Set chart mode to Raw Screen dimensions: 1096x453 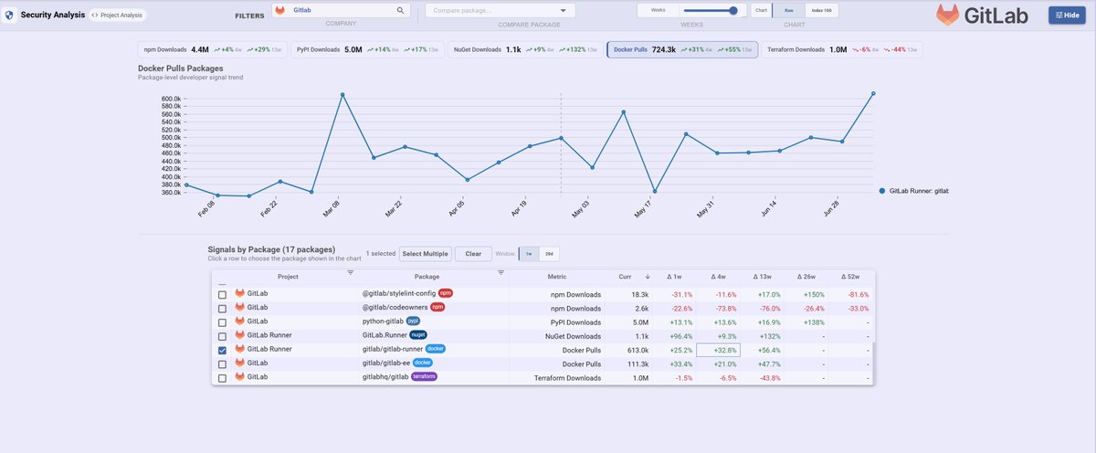click(789, 11)
